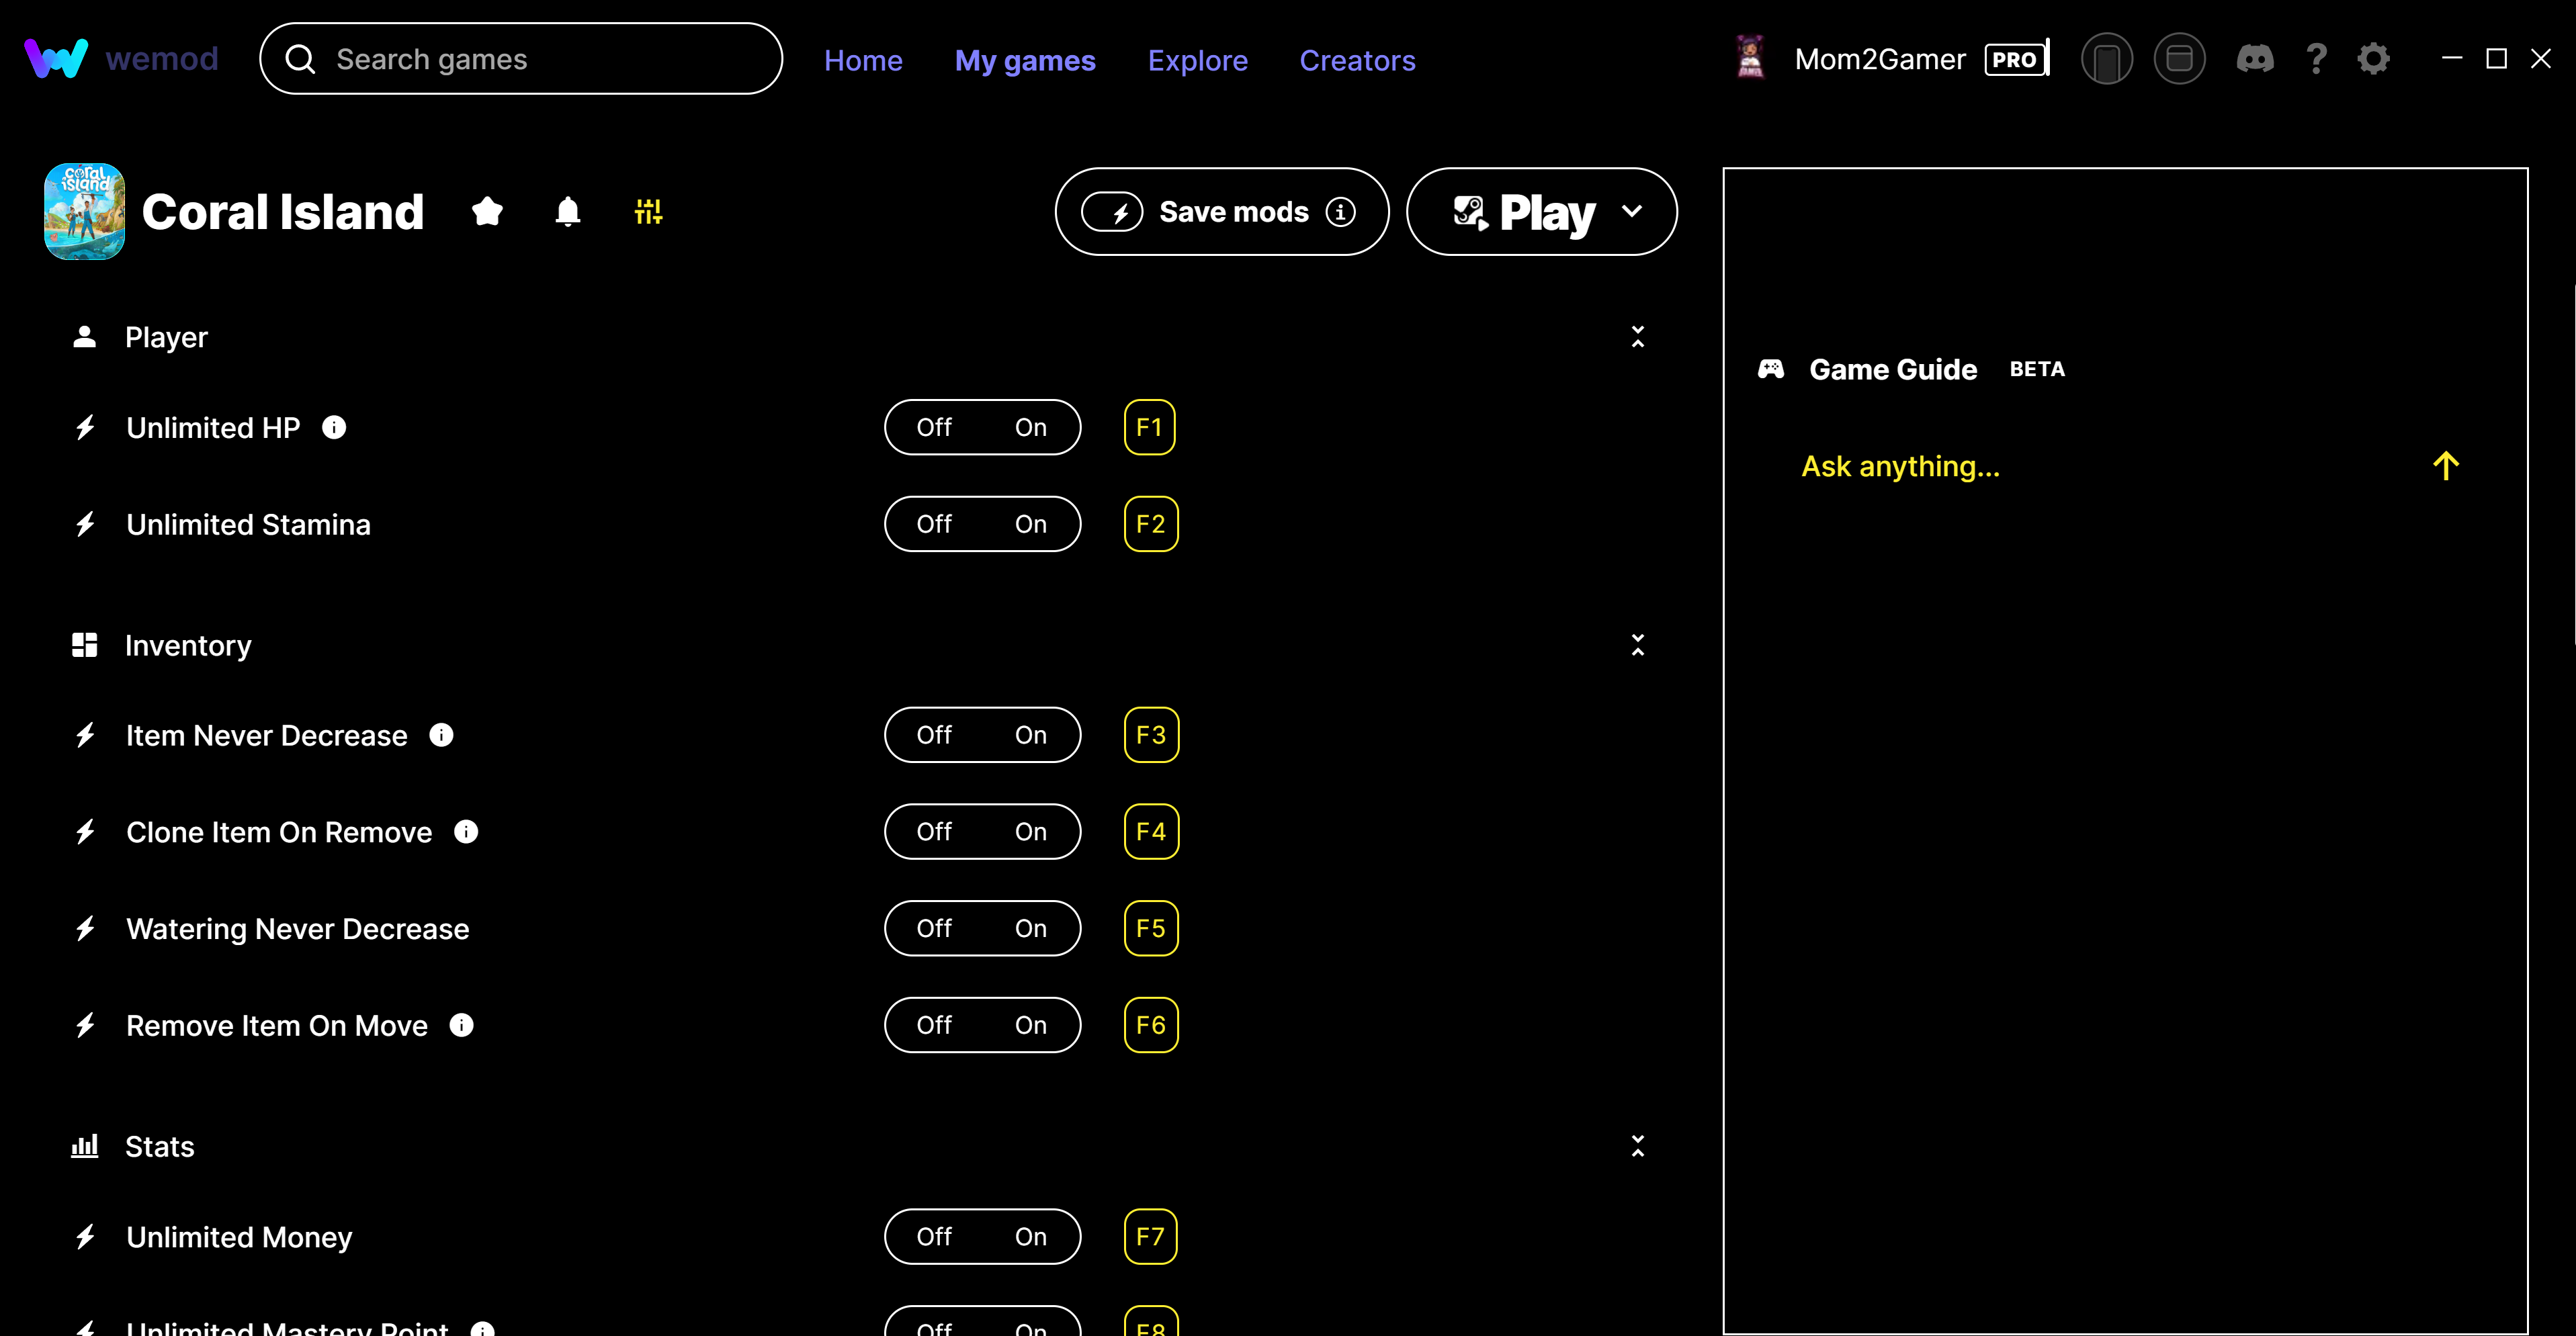The height and width of the screenshot is (1336, 2576).
Task: Enable the Item Never Decrease cheat
Action: point(1031,735)
